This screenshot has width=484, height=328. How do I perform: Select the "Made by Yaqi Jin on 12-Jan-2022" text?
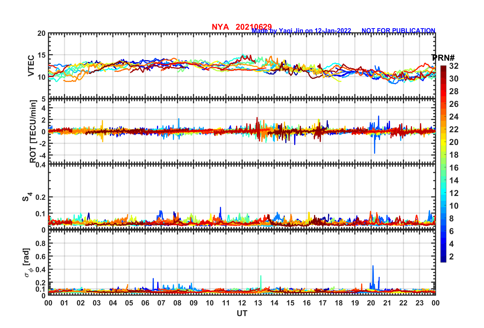(302, 31)
